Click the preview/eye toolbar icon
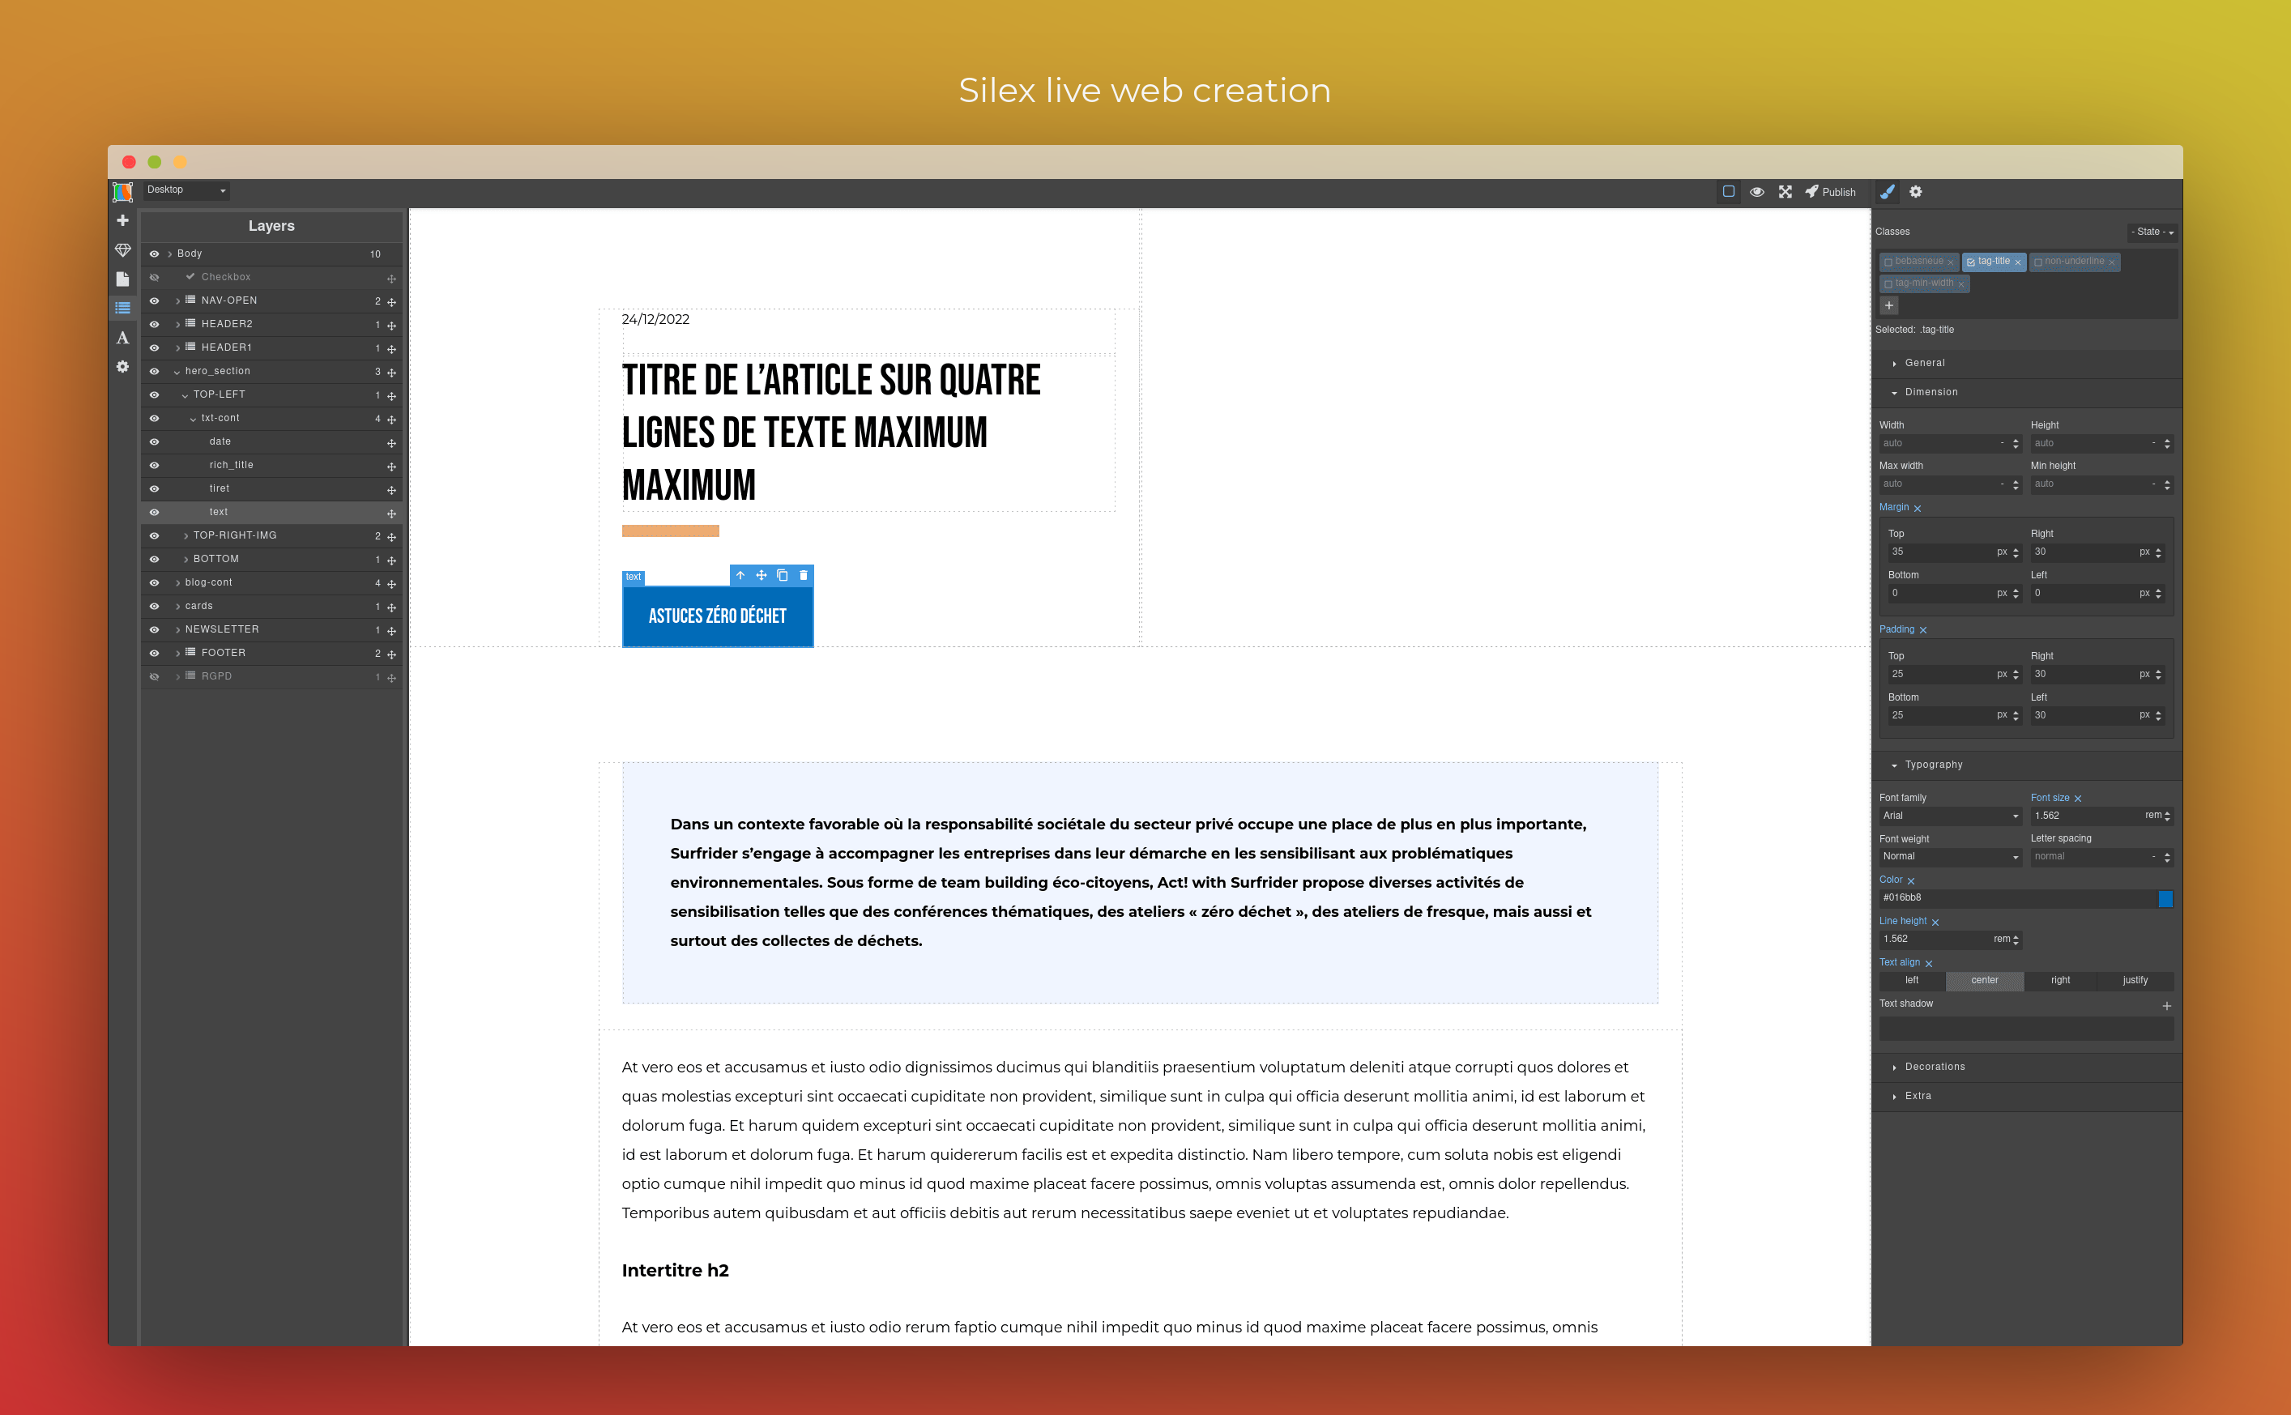 tap(1760, 191)
